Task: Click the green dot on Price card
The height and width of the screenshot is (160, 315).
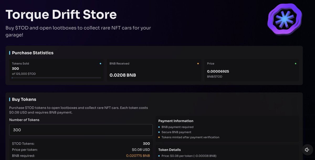Action: tap(296, 63)
